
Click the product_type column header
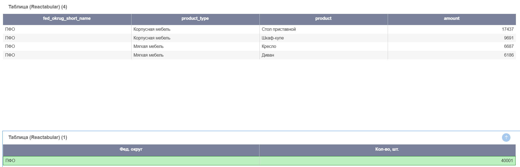[x=195, y=18]
